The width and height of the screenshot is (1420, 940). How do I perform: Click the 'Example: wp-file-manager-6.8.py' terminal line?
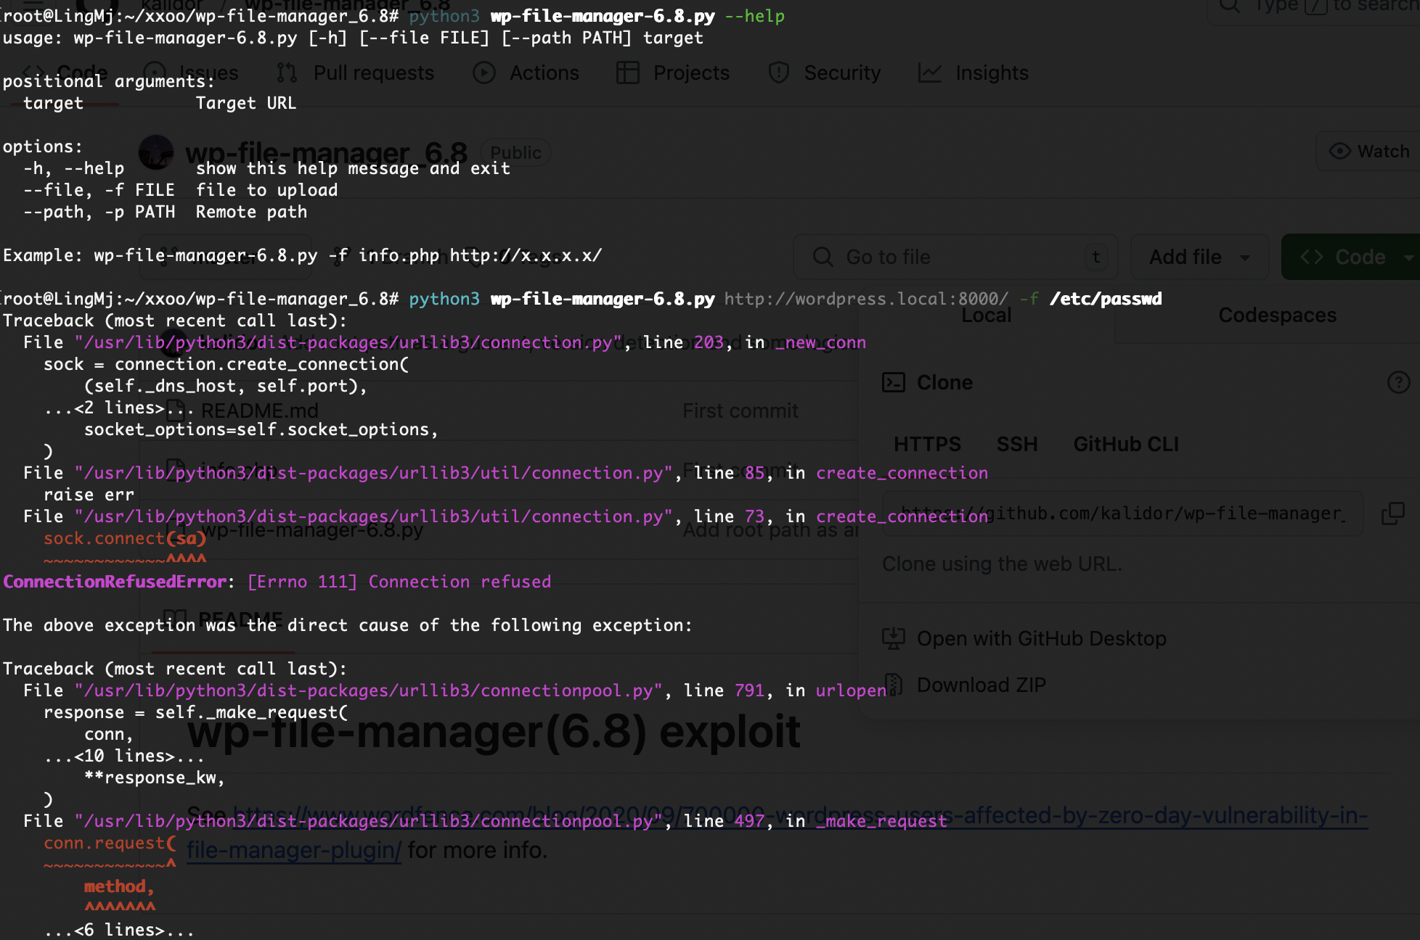[303, 255]
